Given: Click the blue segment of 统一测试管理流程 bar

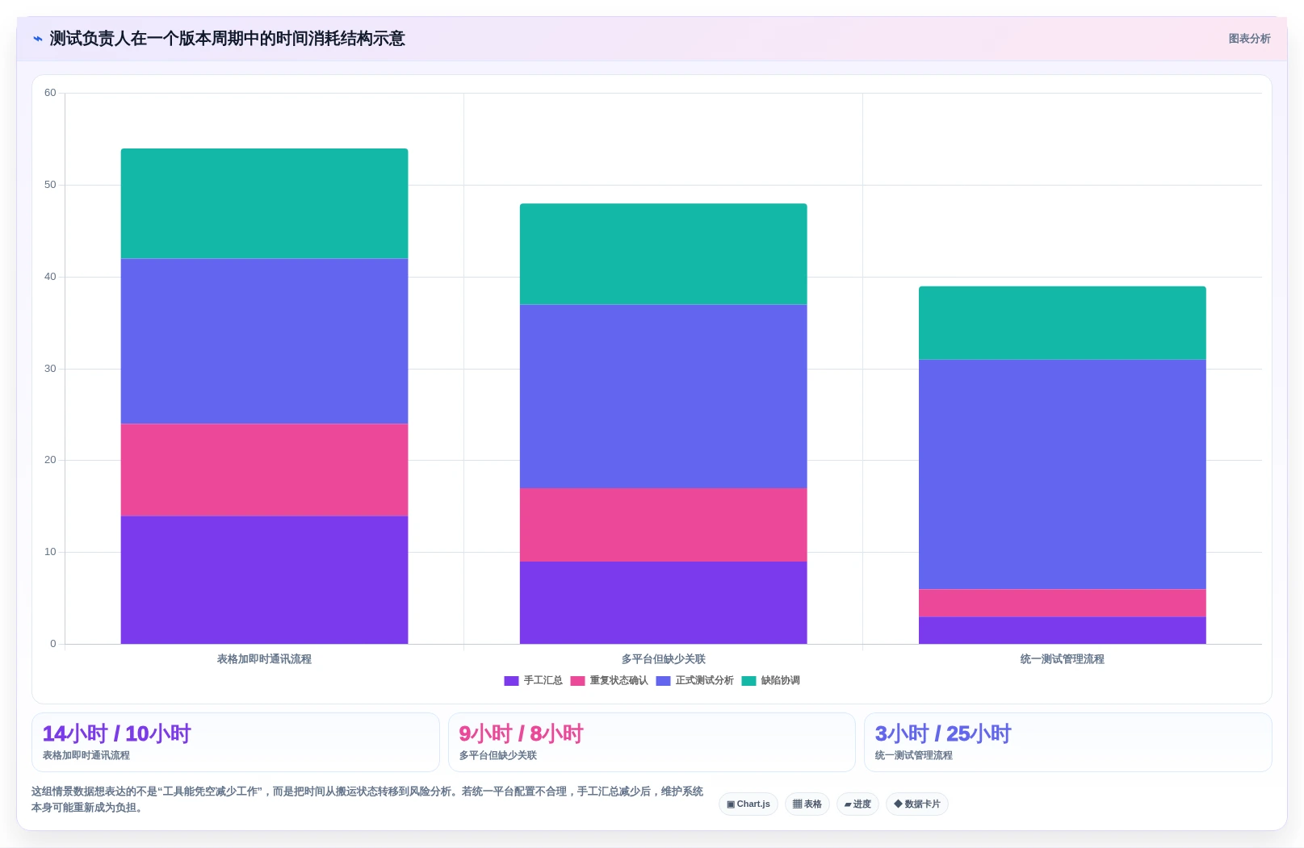Looking at the screenshot, I should [1062, 474].
